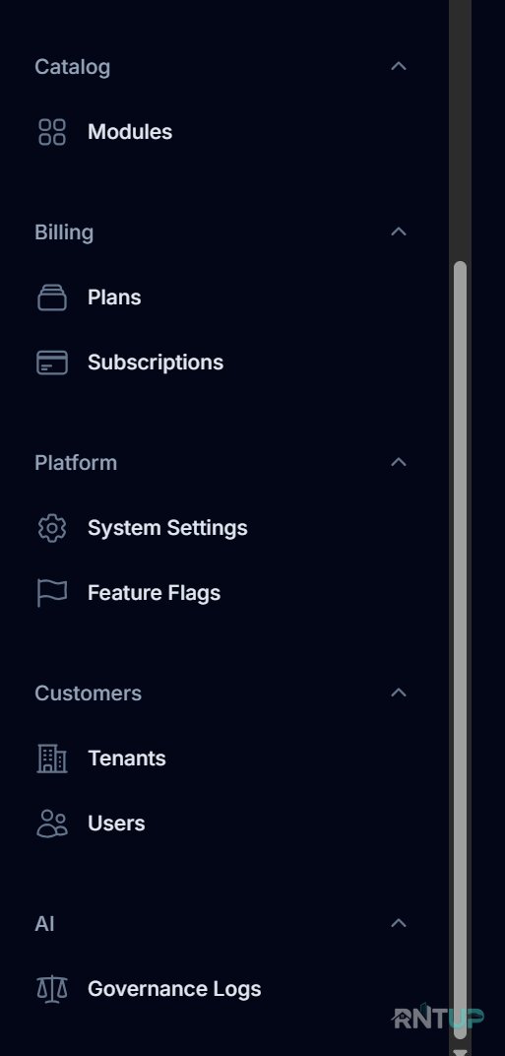The image size is (505, 1056).
Task: Collapse the Platform section chevron
Action: pyautogui.click(x=399, y=462)
